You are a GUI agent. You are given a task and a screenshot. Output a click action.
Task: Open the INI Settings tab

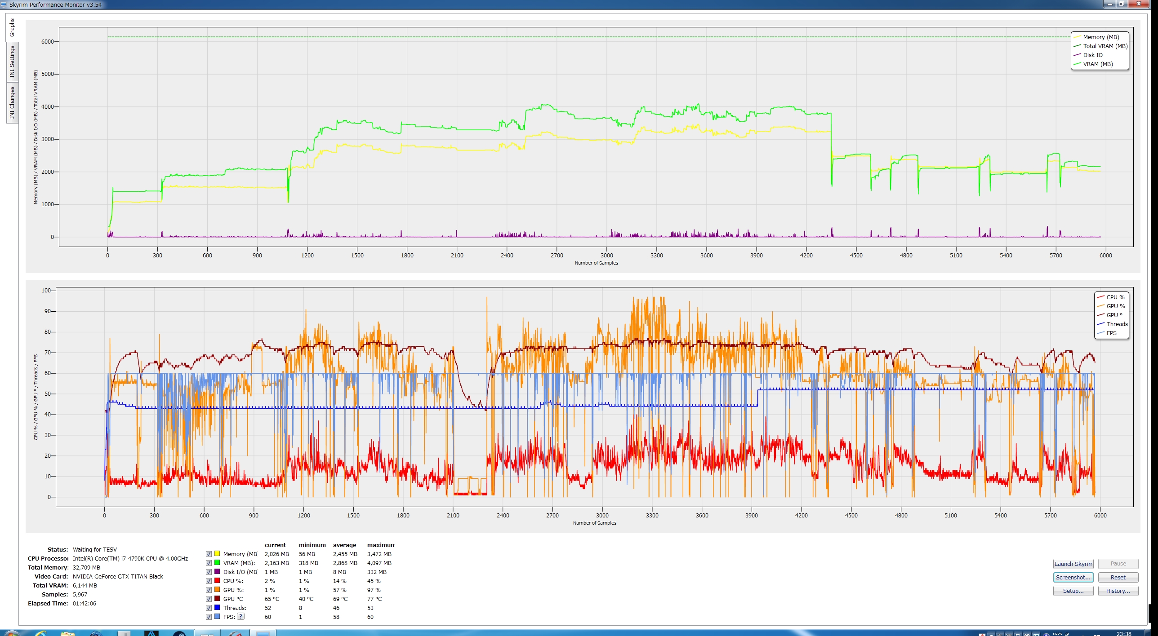click(12, 62)
